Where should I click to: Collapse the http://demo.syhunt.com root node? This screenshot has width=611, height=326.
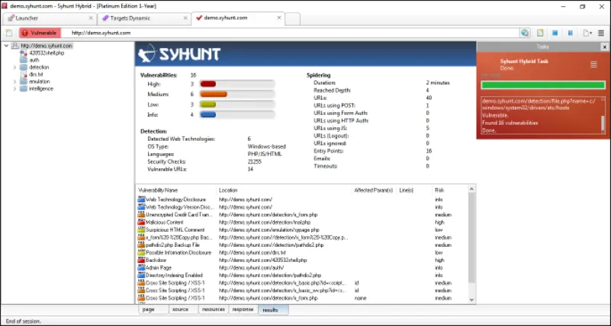[x=6, y=46]
